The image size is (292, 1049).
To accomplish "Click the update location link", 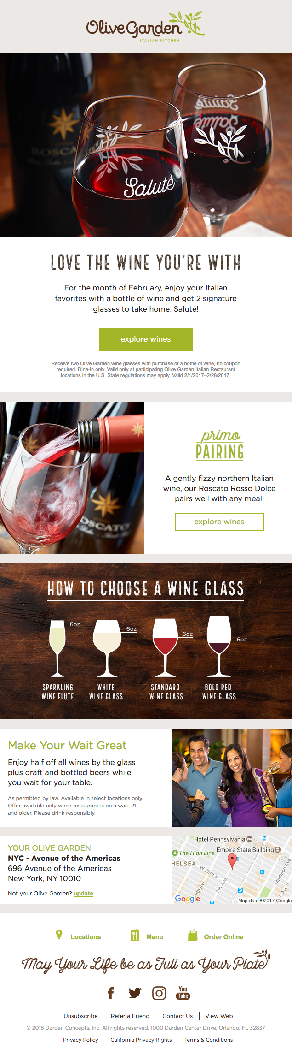I will [83, 893].
